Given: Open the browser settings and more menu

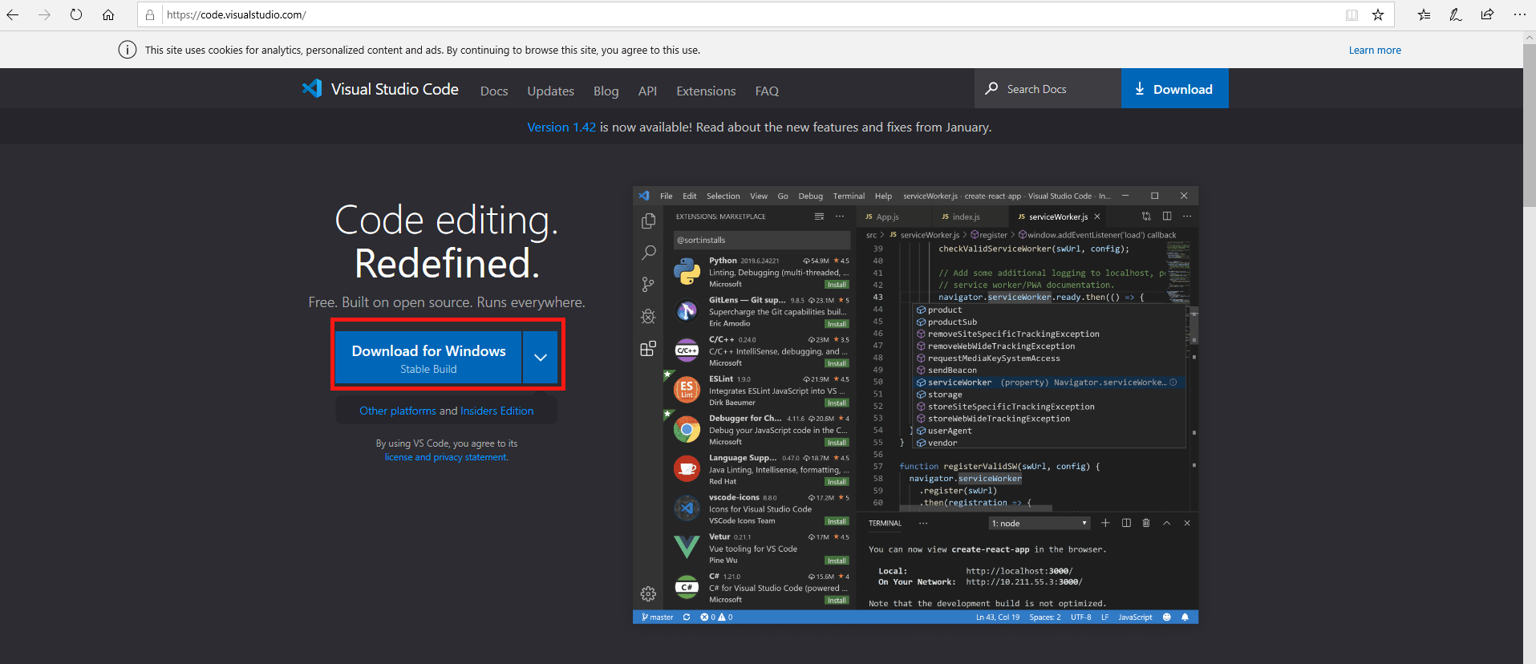Looking at the screenshot, I should pyautogui.click(x=1519, y=14).
